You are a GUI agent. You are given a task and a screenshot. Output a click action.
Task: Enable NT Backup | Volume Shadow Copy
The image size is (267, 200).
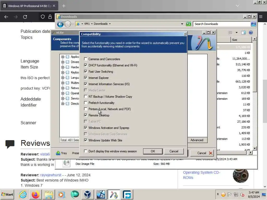[x=86, y=97]
